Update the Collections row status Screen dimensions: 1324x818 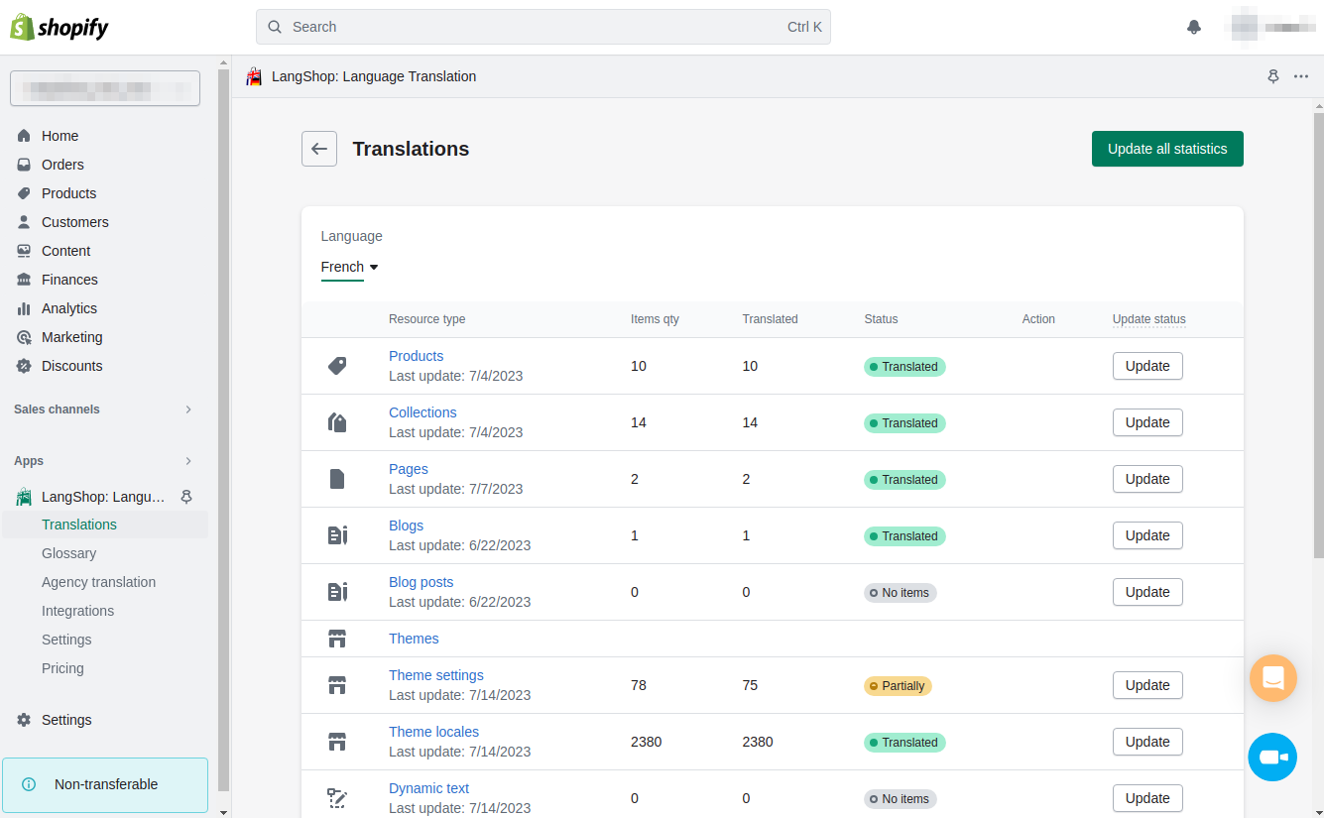(x=1147, y=422)
